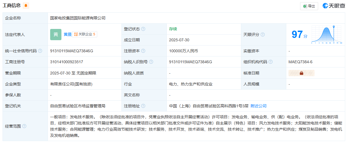
Task: Click industry 电力、热力生产和供应业
Action: coord(191,84)
